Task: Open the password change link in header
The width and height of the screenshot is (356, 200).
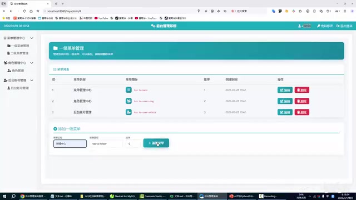Action: coord(325,26)
